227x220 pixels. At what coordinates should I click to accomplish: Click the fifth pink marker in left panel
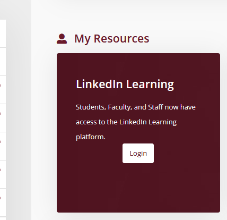1,198
